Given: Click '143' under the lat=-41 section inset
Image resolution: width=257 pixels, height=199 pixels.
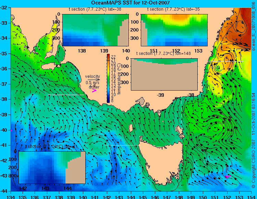Looking at the screenshot, I should click(45, 188).
